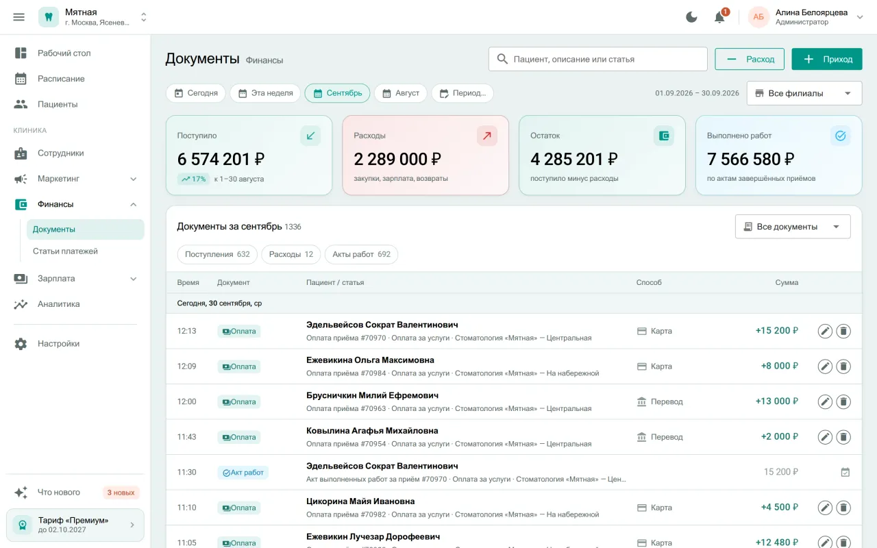Click Расходы card arrow icon
The height and width of the screenshot is (548, 877).
click(487, 136)
